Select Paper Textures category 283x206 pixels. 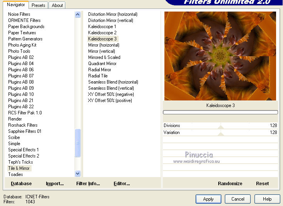(22, 33)
